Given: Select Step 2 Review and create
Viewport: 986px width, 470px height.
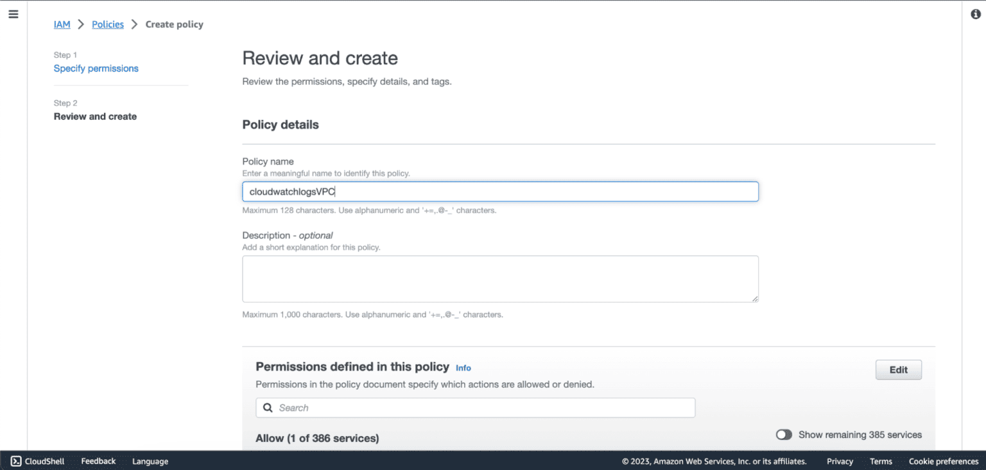Looking at the screenshot, I should 95,116.
